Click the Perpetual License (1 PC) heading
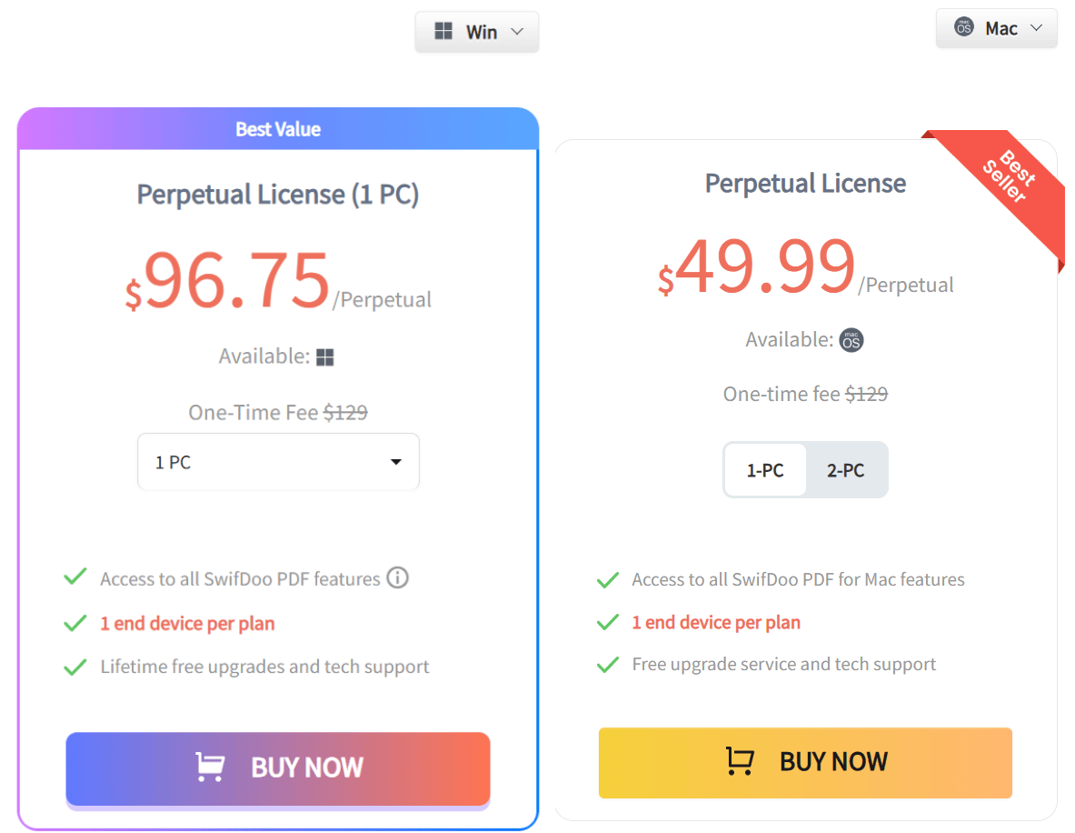 [x=278, y=195]
